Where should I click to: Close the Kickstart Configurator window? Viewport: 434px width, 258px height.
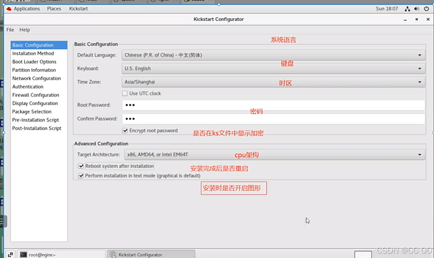point(428,19)
